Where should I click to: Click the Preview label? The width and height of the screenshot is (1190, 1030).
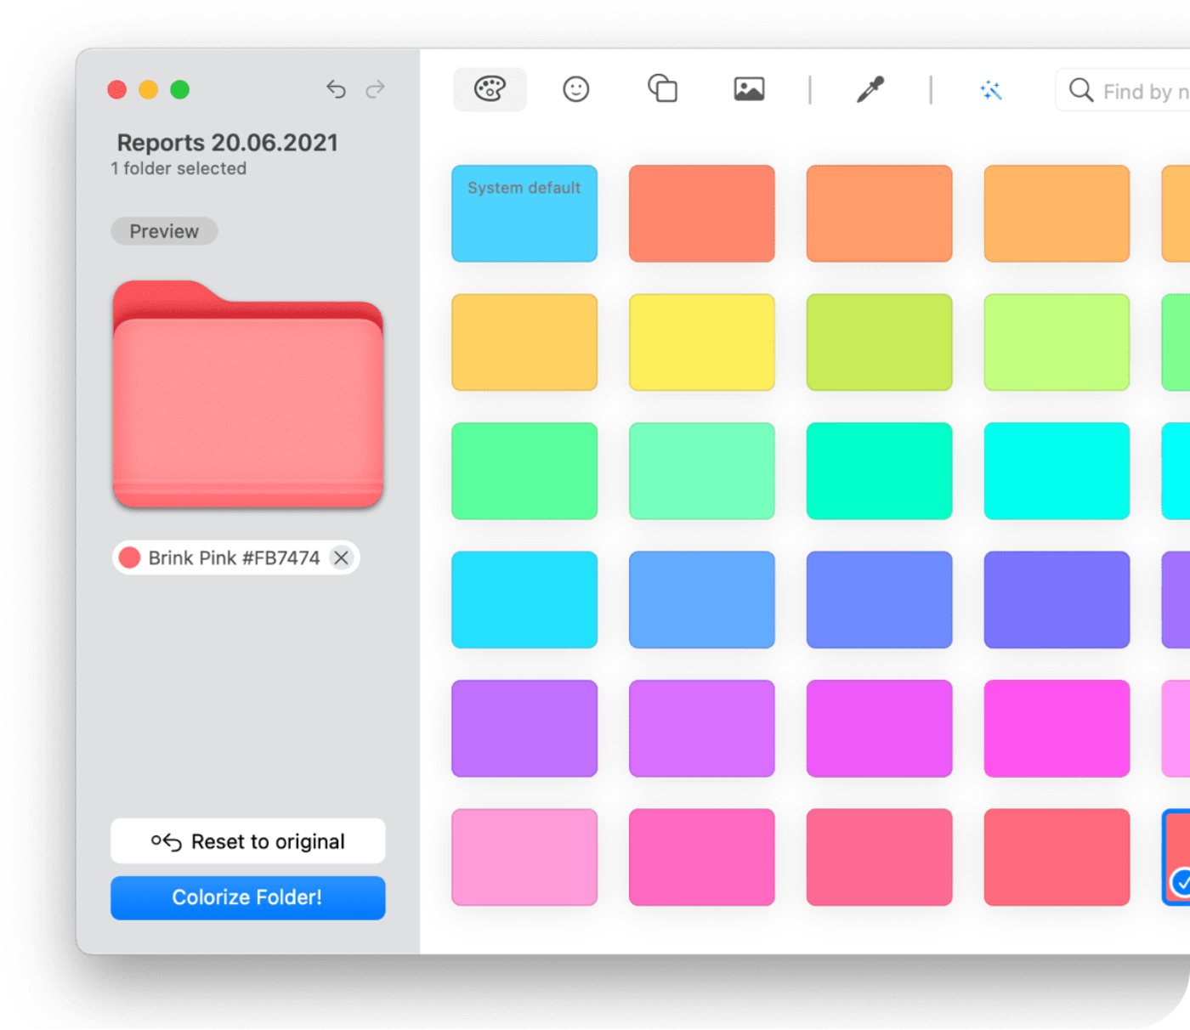(x=164, y=230)
